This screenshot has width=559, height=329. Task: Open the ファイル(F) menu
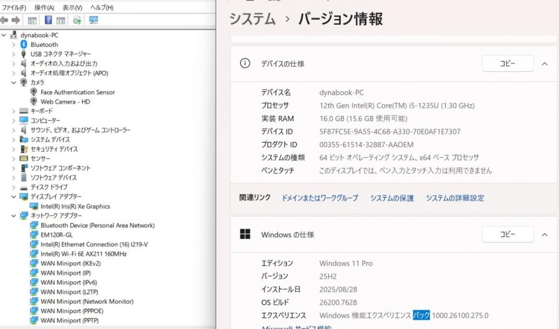tap(13, 7)
